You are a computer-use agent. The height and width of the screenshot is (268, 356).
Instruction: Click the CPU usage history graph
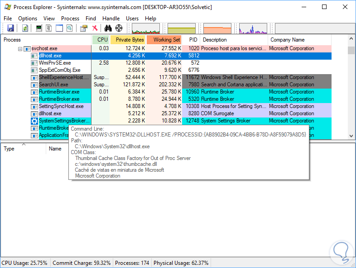pyautogui.click(x=145, y=28)
